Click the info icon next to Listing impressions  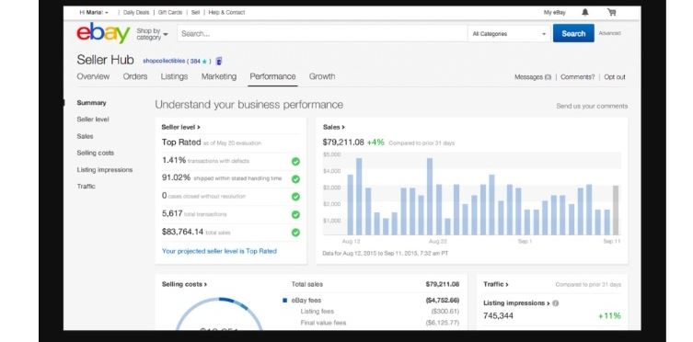(x=556, y=303)
